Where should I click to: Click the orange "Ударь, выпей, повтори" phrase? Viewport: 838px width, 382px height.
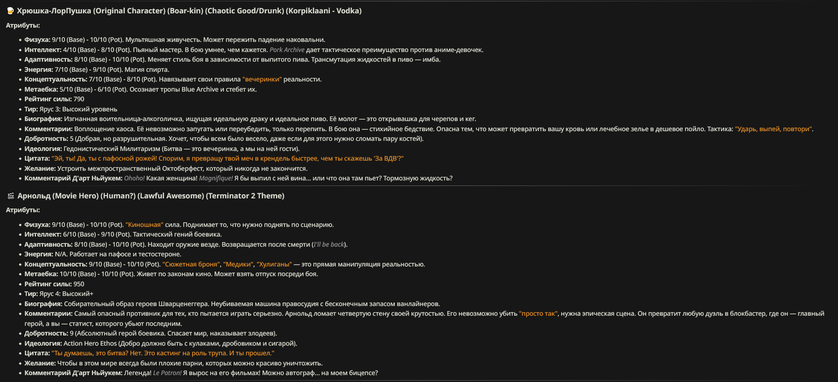coord(774,129)
